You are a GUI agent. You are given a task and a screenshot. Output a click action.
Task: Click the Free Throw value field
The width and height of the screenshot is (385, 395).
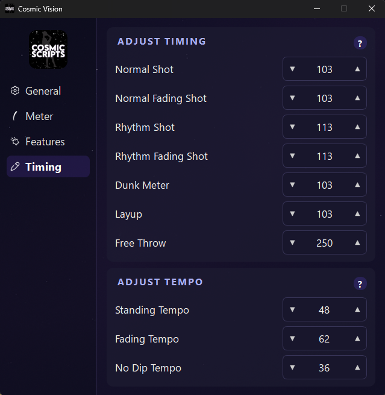[x=324, y=243]
